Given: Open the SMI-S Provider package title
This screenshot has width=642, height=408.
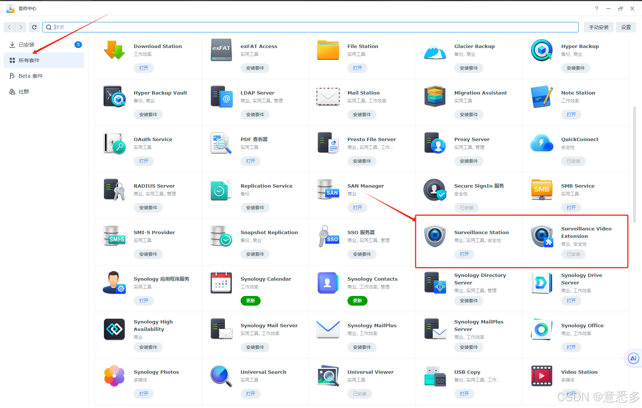Looking at the screenshot, I should [154, 232].
